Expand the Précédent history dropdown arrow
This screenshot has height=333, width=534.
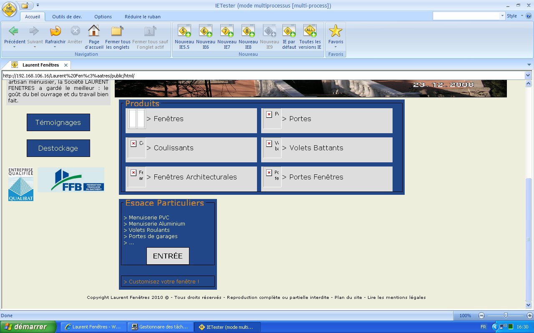click(14, 47)
